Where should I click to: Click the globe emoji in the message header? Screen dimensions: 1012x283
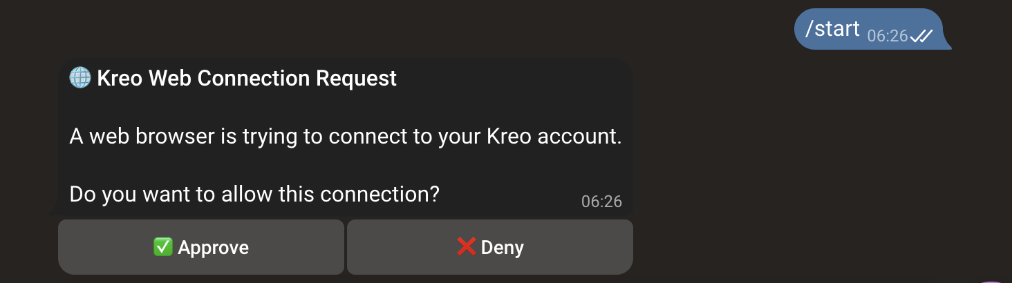pos(80,78)
